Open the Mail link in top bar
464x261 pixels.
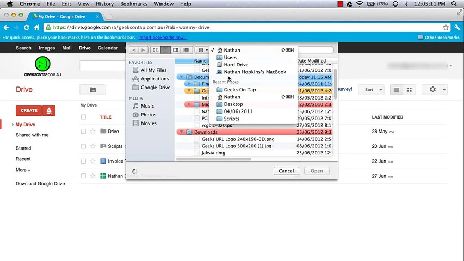67,48
